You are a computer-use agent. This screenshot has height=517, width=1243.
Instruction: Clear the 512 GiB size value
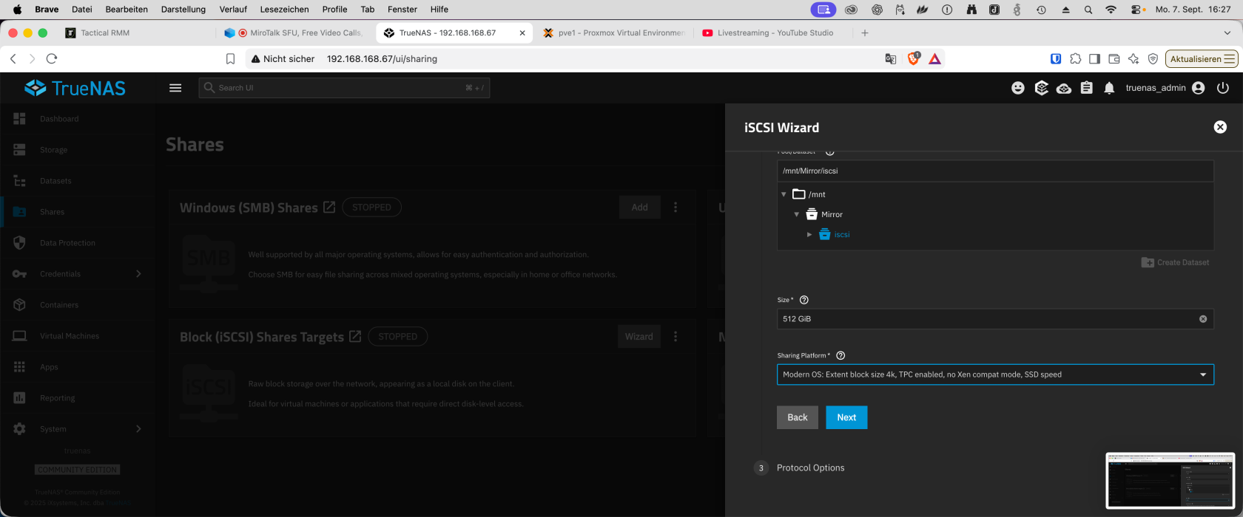click(1203, 319)
